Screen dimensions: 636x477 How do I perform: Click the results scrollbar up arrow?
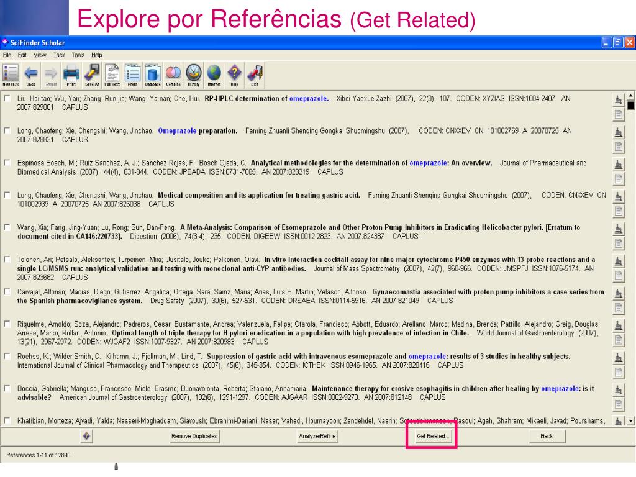click(x=631, y=96)
